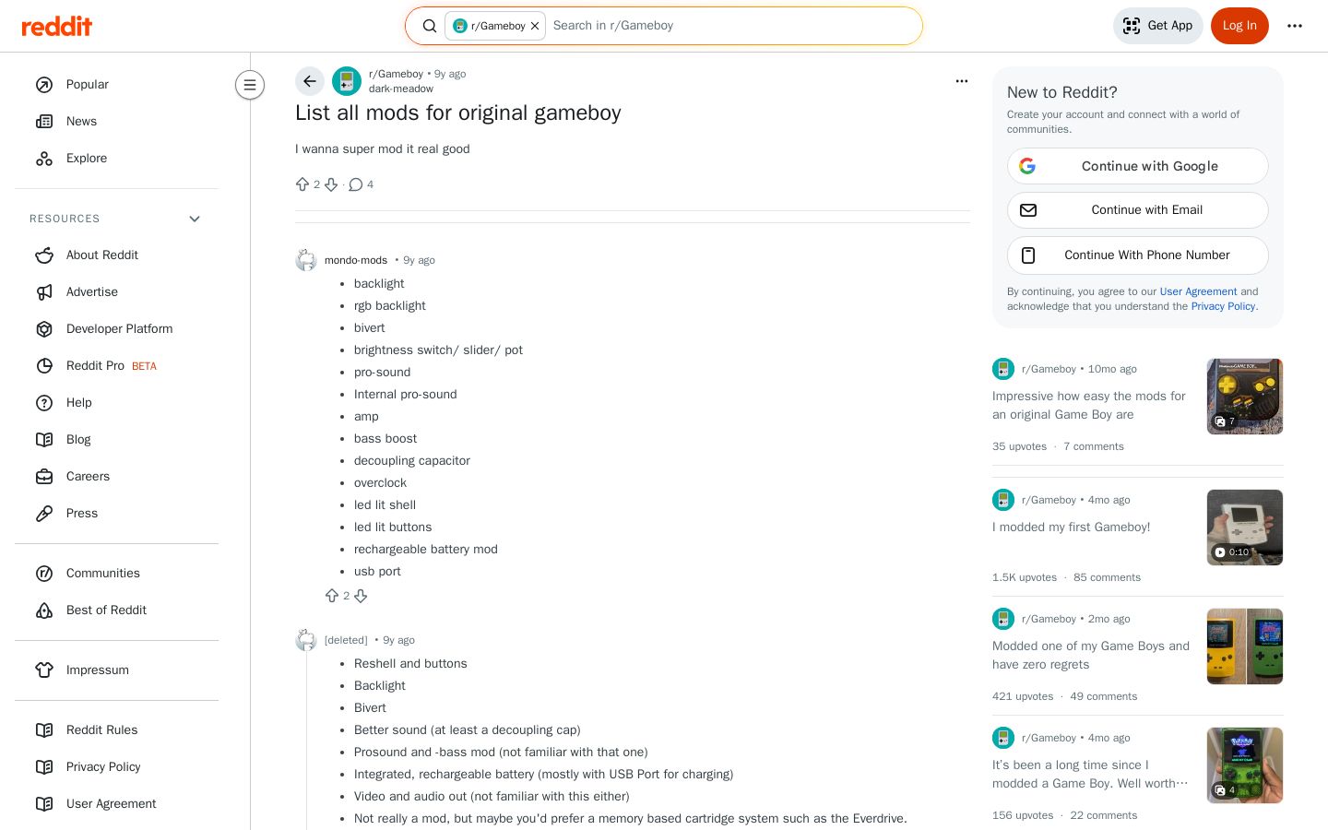Downvote mondo-mods comment
Image resolution: width=1328 pixels, height=830 pixels.
coord(361,596)
